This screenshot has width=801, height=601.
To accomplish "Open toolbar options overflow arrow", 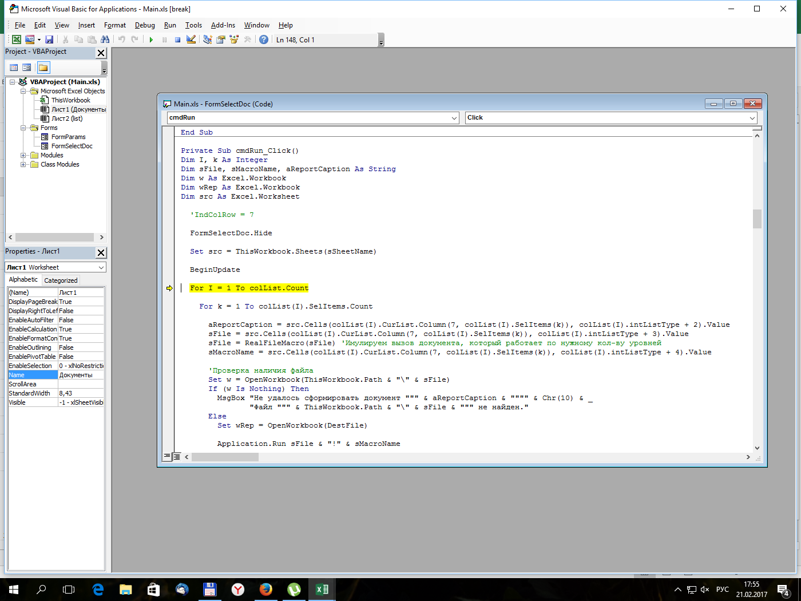I will [381, 40].
